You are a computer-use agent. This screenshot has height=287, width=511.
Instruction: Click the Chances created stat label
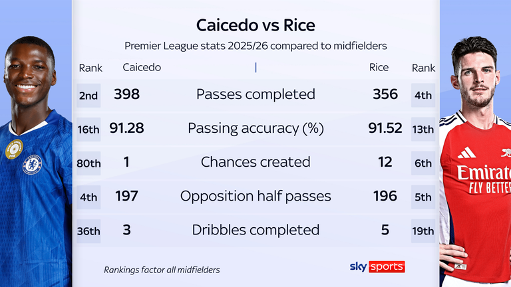[255, 162]
